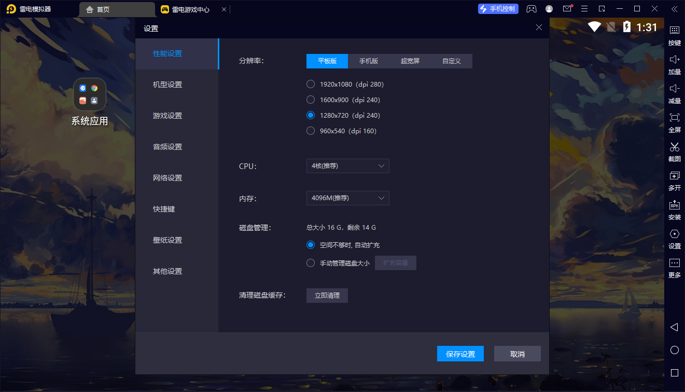Tap the Android back triangle button
685x392 pixels.
pyautogui.click(x=674, y=327)
